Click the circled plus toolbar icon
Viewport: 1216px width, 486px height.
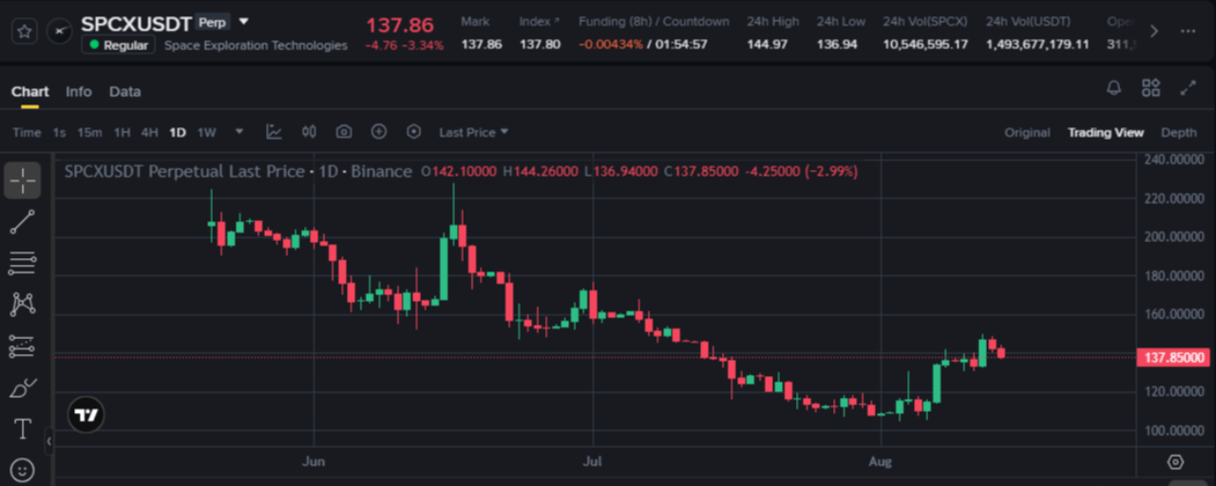pos(379,132)
